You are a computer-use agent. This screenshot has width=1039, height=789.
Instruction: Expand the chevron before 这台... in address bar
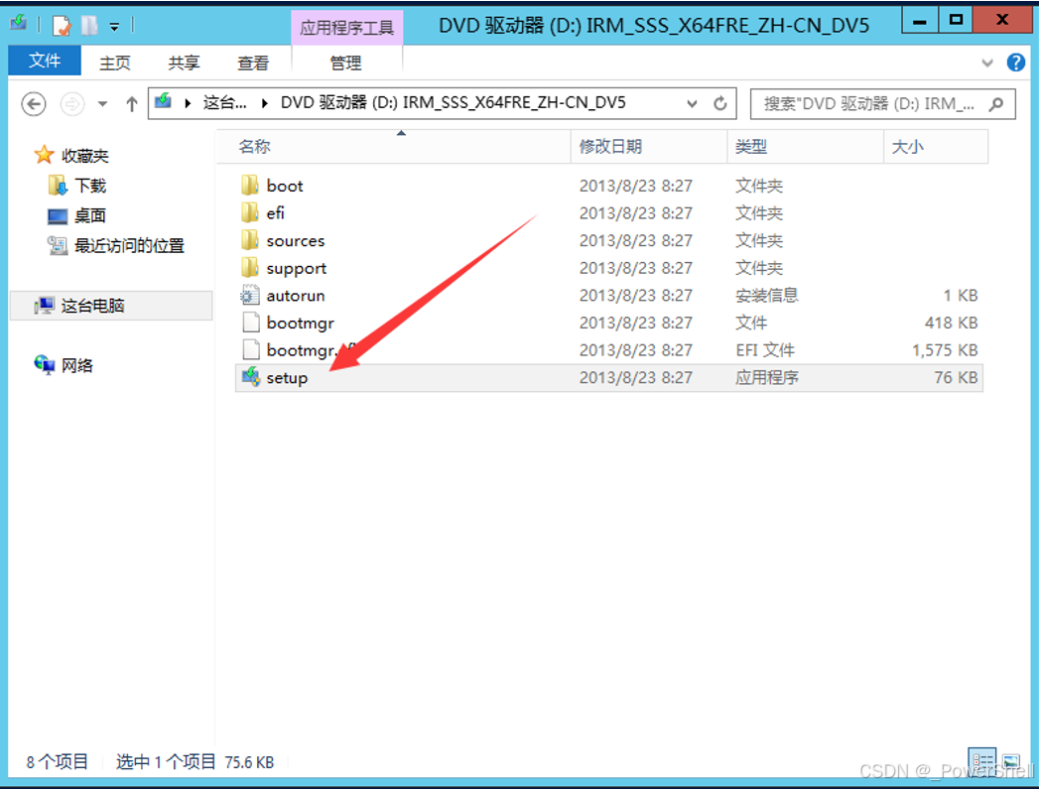coord(189,103)
